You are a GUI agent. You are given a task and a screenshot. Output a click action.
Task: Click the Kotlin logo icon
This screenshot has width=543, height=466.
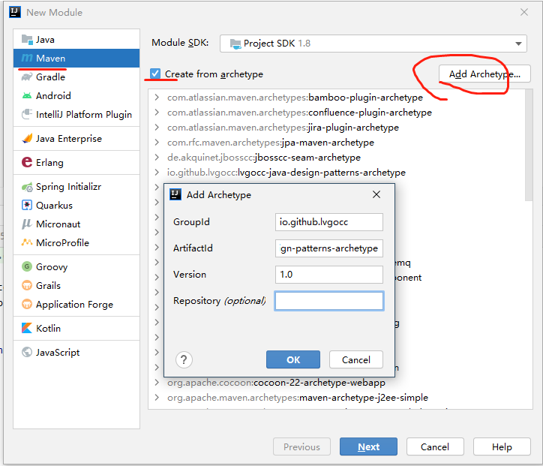[x=27, y=328]
